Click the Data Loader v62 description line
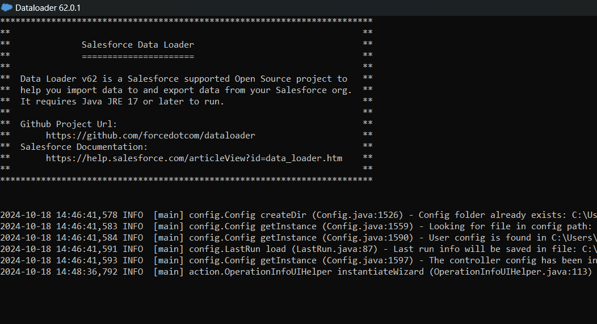Viewport: 597px width, 324px height. (183, 78)
